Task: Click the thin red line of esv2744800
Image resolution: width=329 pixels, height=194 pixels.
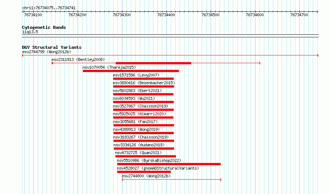Action: coord(172,180)
